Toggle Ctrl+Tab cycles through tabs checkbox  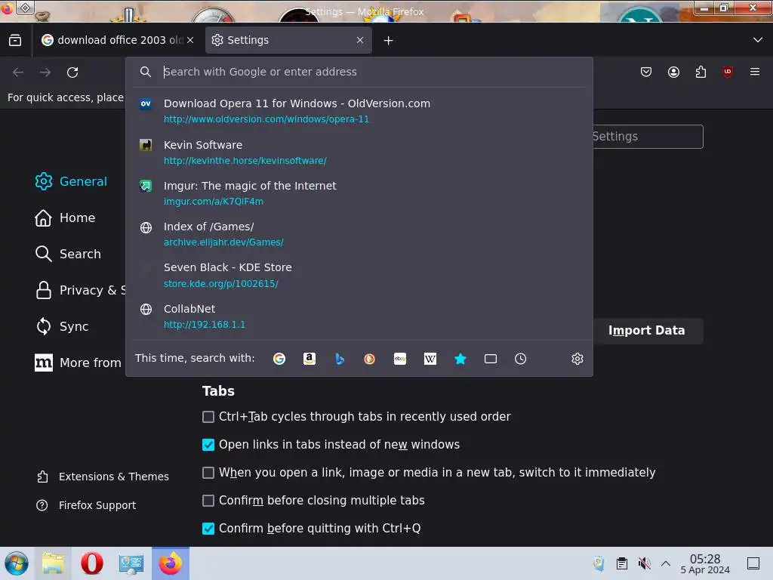(208, 417)
